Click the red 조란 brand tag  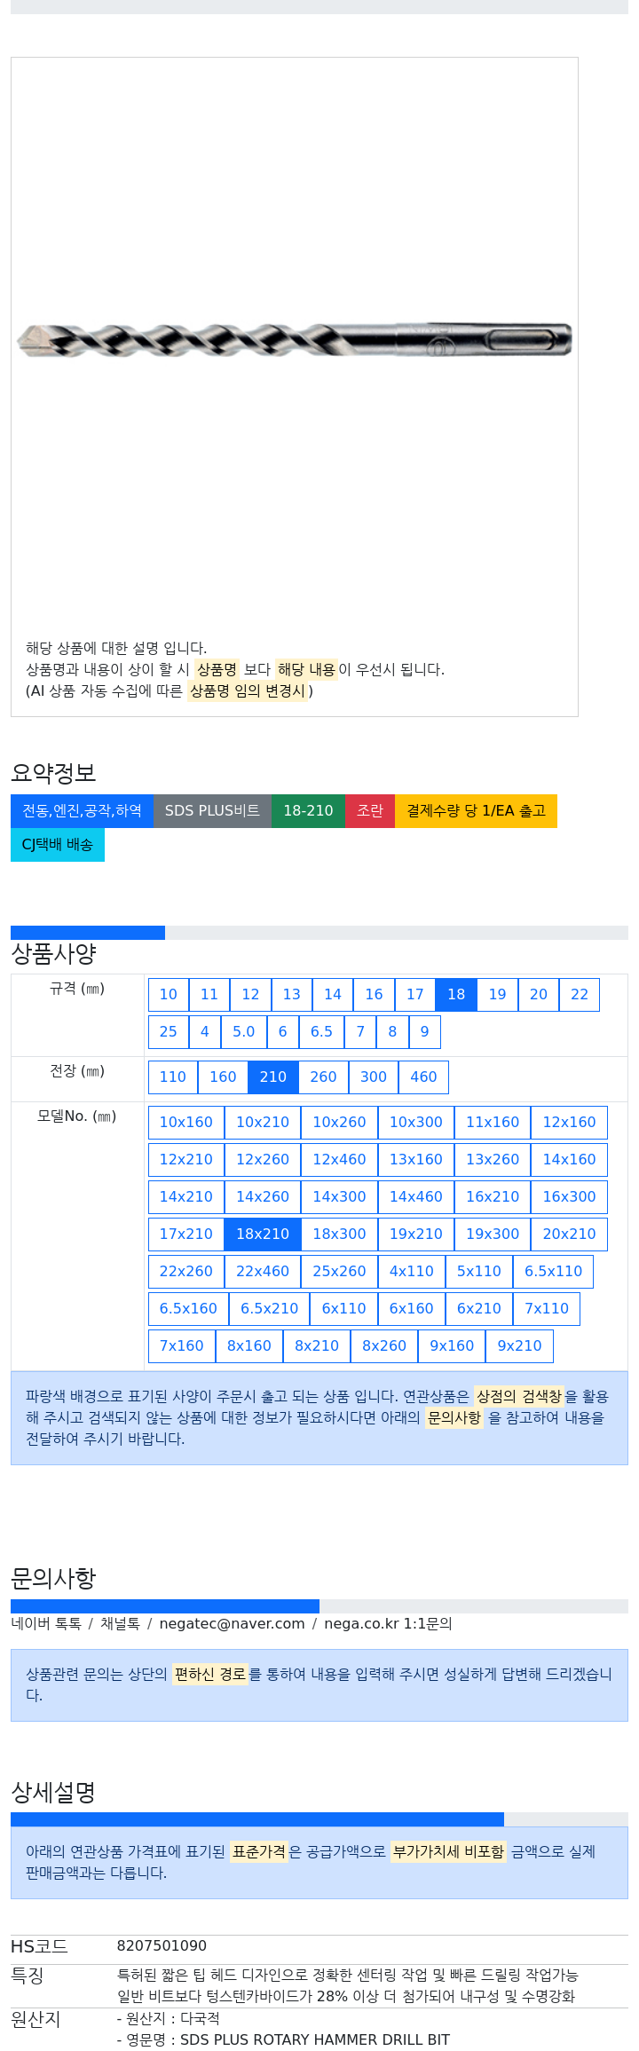pos(370,811)
